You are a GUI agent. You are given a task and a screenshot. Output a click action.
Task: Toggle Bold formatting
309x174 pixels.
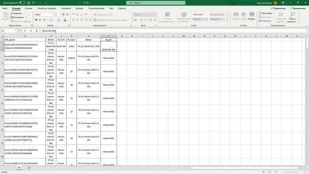pos(36,20)
